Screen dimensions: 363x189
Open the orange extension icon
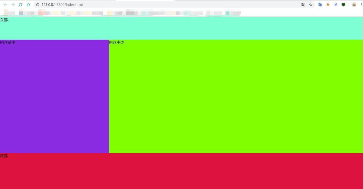coord(328,5)
